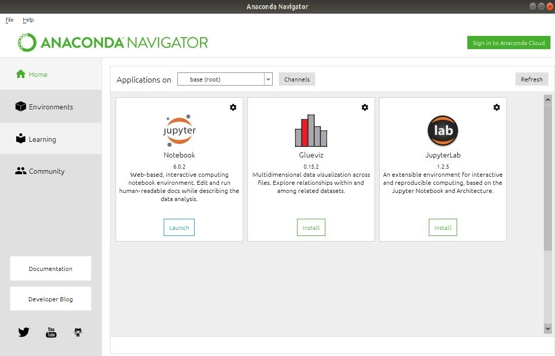555x356 pixels.
Task: Refresh the applications list
Action: (x=532, y=79)
